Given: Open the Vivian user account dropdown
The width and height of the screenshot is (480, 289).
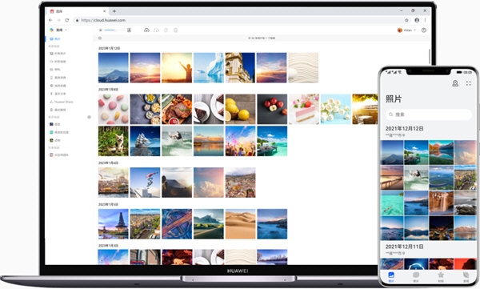Looking at the screenshot, I should coord(407,30).
